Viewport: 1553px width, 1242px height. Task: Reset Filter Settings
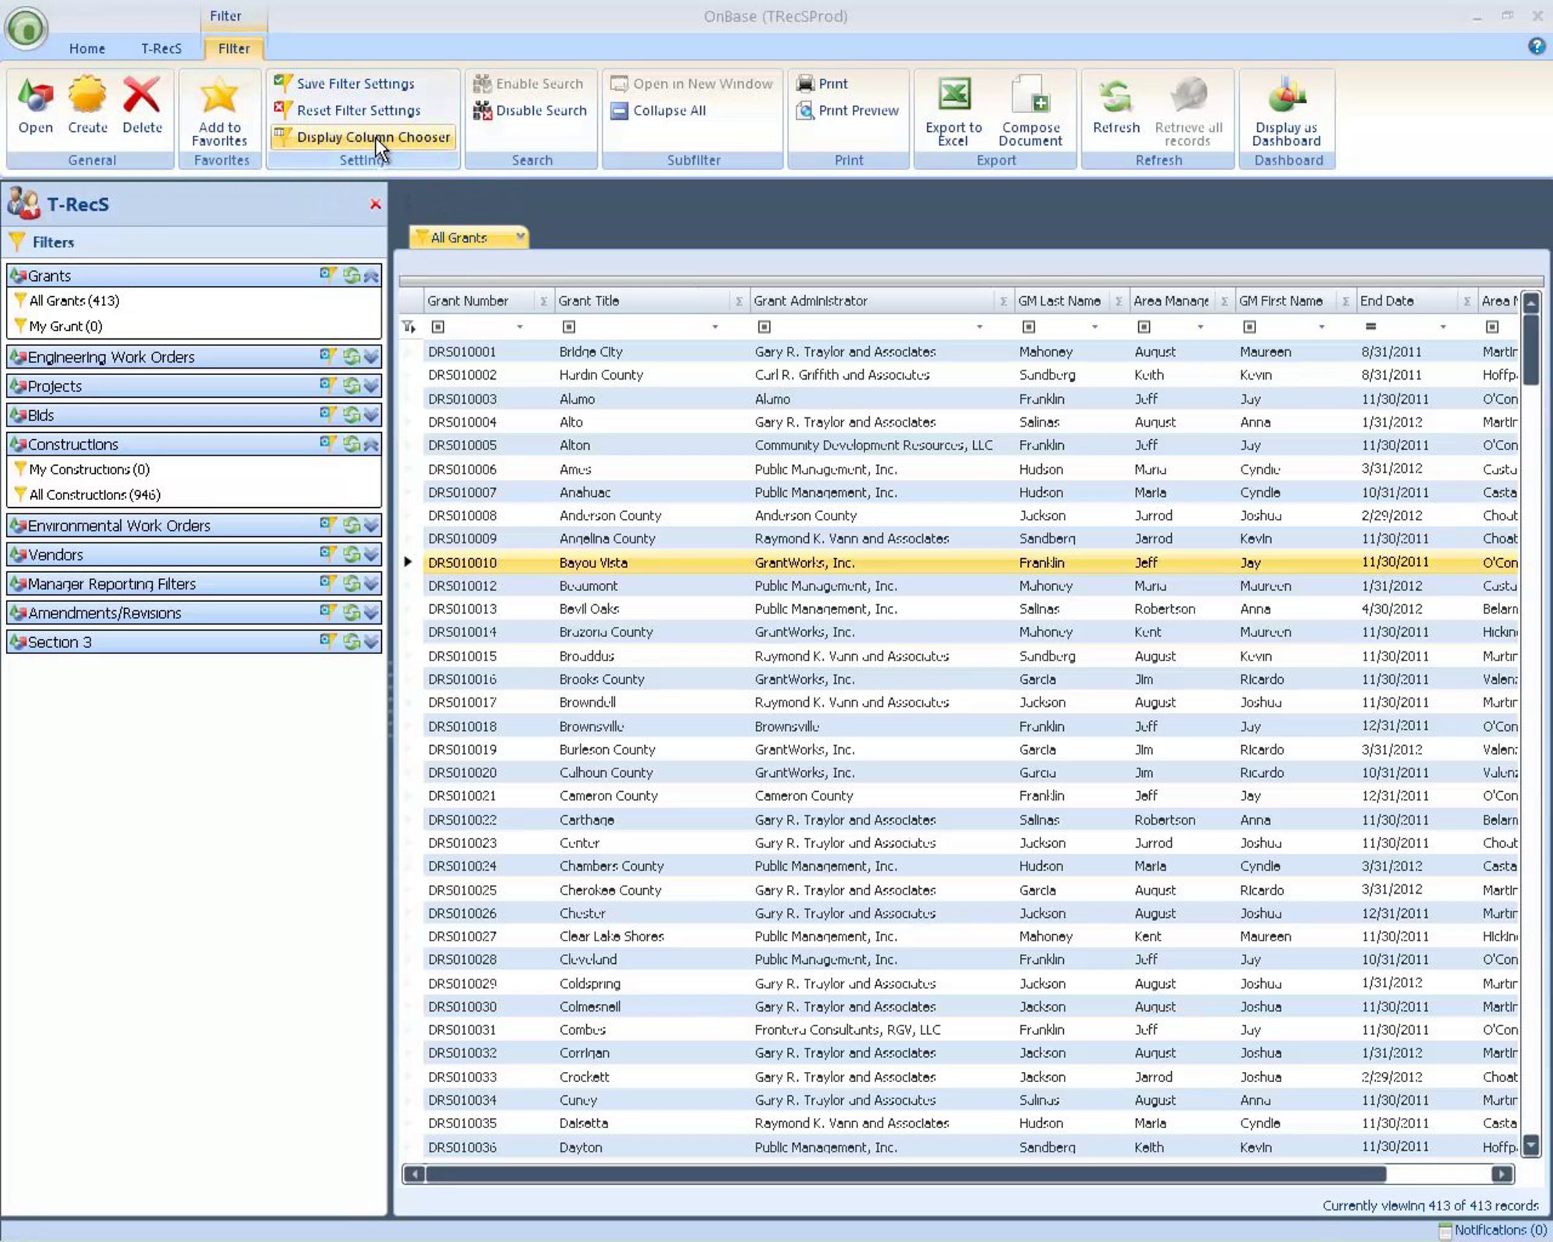click(x=347, y=110)
